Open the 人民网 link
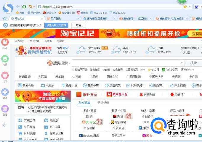This screenshot has height=142, width=202. [x=43, y=77]
